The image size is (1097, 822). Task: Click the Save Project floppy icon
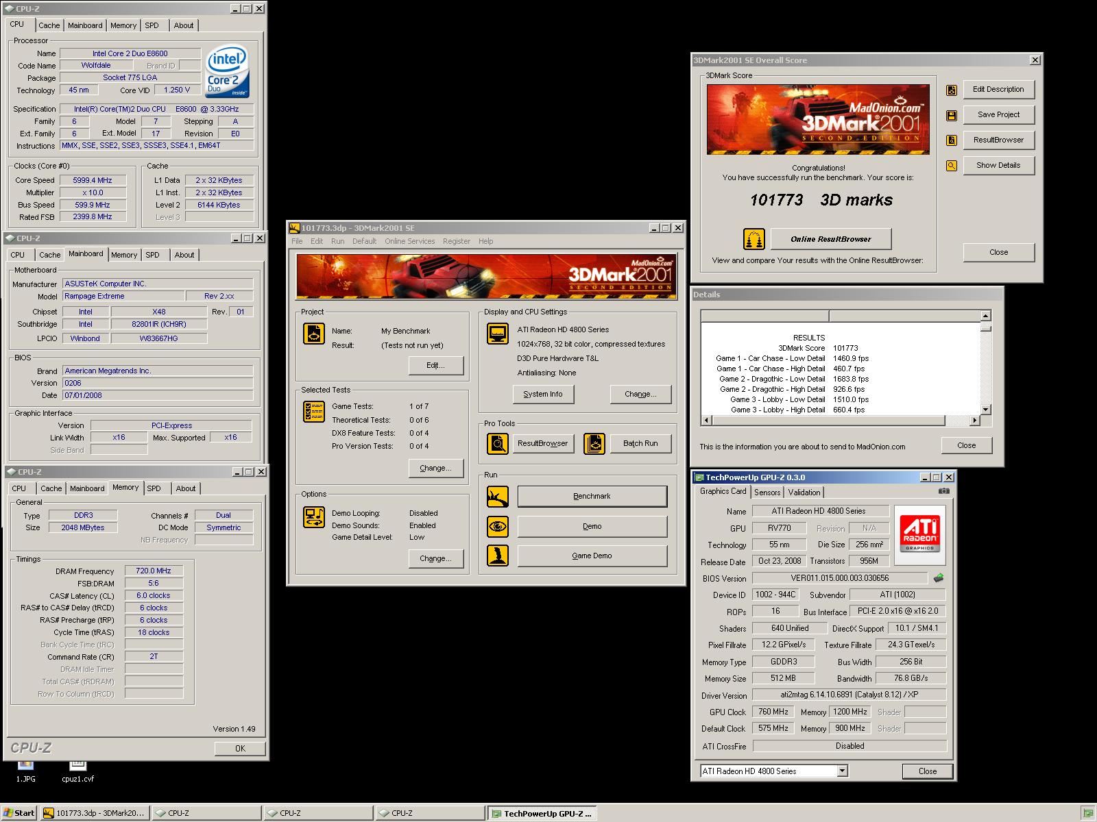pos(952,115)
